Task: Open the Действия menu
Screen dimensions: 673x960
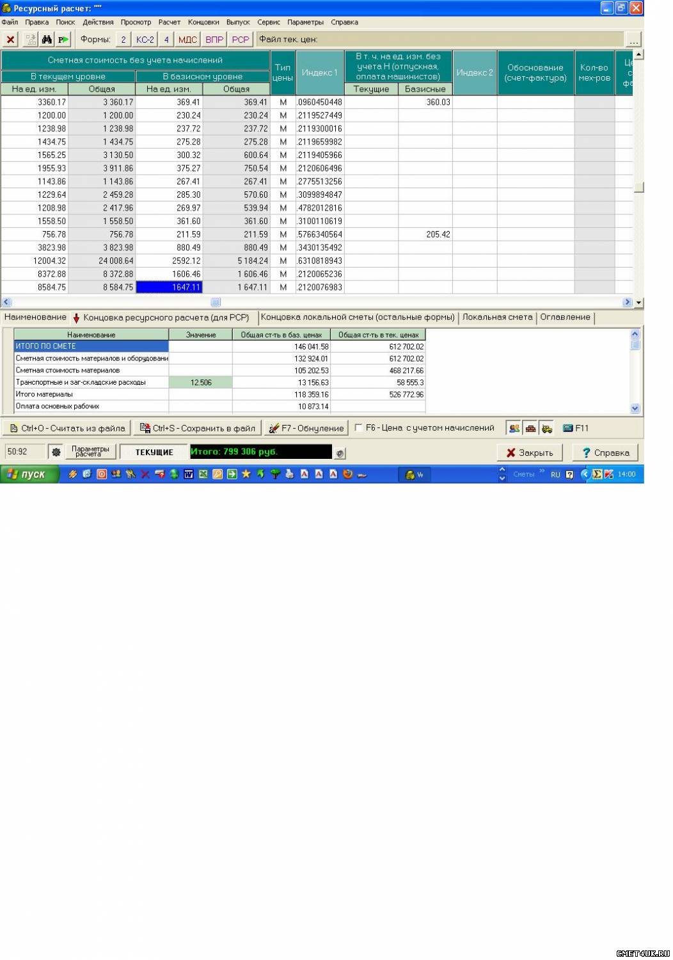Action: click(x=98, y=22)
